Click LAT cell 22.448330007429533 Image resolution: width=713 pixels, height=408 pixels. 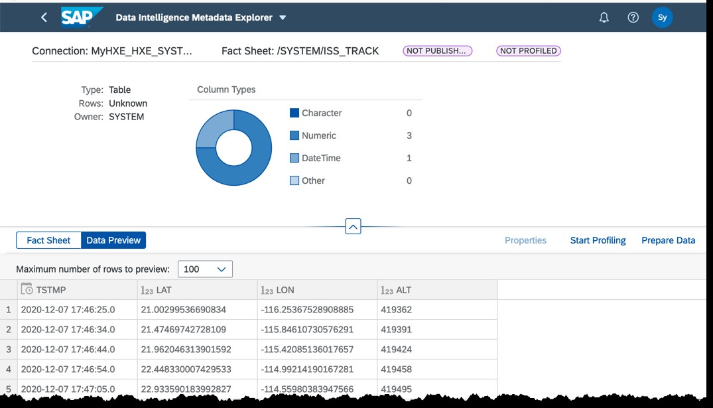(x=198, y=370)
